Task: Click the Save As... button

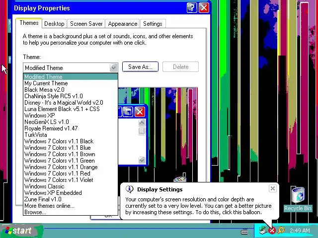Action: pyautogui.click(x=140, y=67)
